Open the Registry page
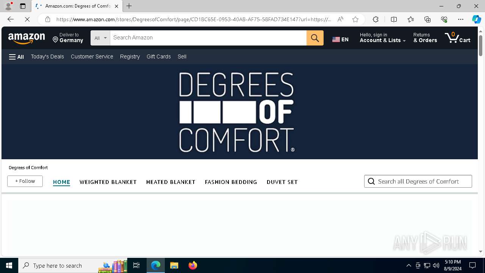Image resolution: width=485 pixels, height=273 pixels. coord(130,56)
